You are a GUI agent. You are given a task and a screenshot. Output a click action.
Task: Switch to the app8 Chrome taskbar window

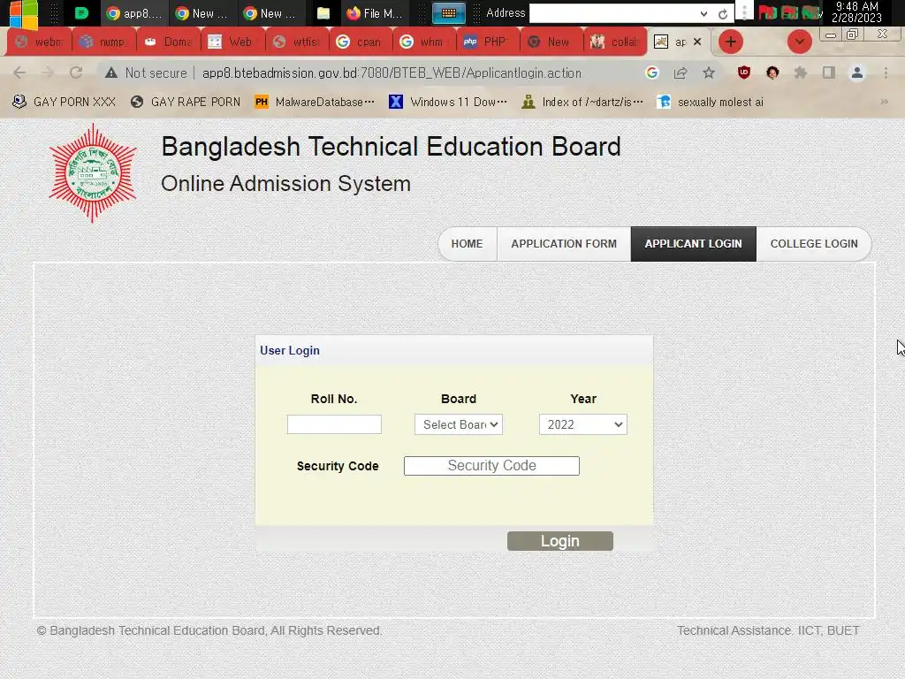coord(134,13)
